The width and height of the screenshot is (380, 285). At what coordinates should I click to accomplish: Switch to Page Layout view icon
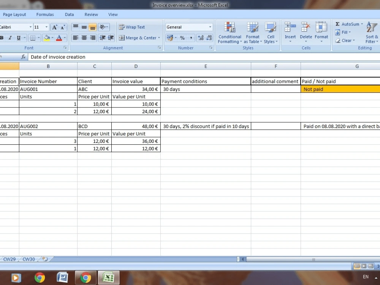click(364, 266)
